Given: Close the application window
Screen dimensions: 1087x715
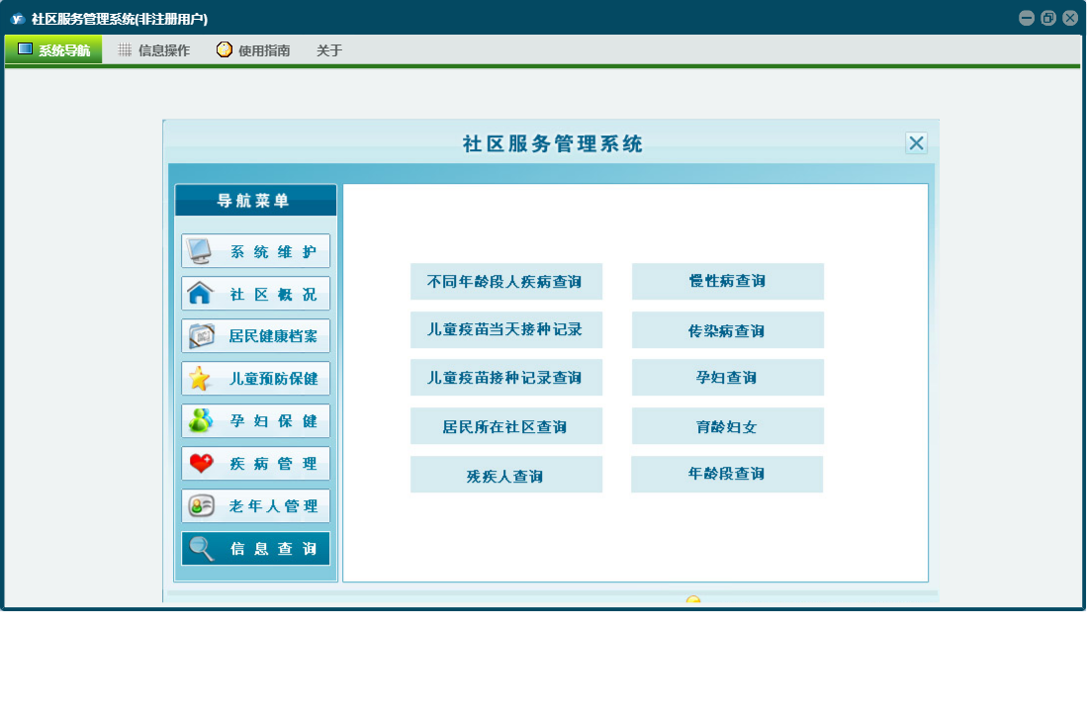Looking at the screenshot, I should pos(1070,19).
